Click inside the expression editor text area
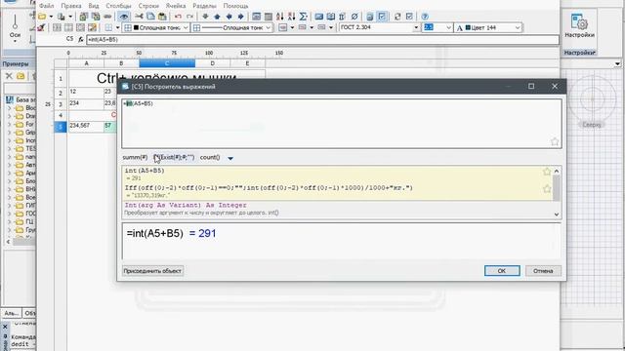The height and width of the screenshot is (351, 625). coord(342,124)
